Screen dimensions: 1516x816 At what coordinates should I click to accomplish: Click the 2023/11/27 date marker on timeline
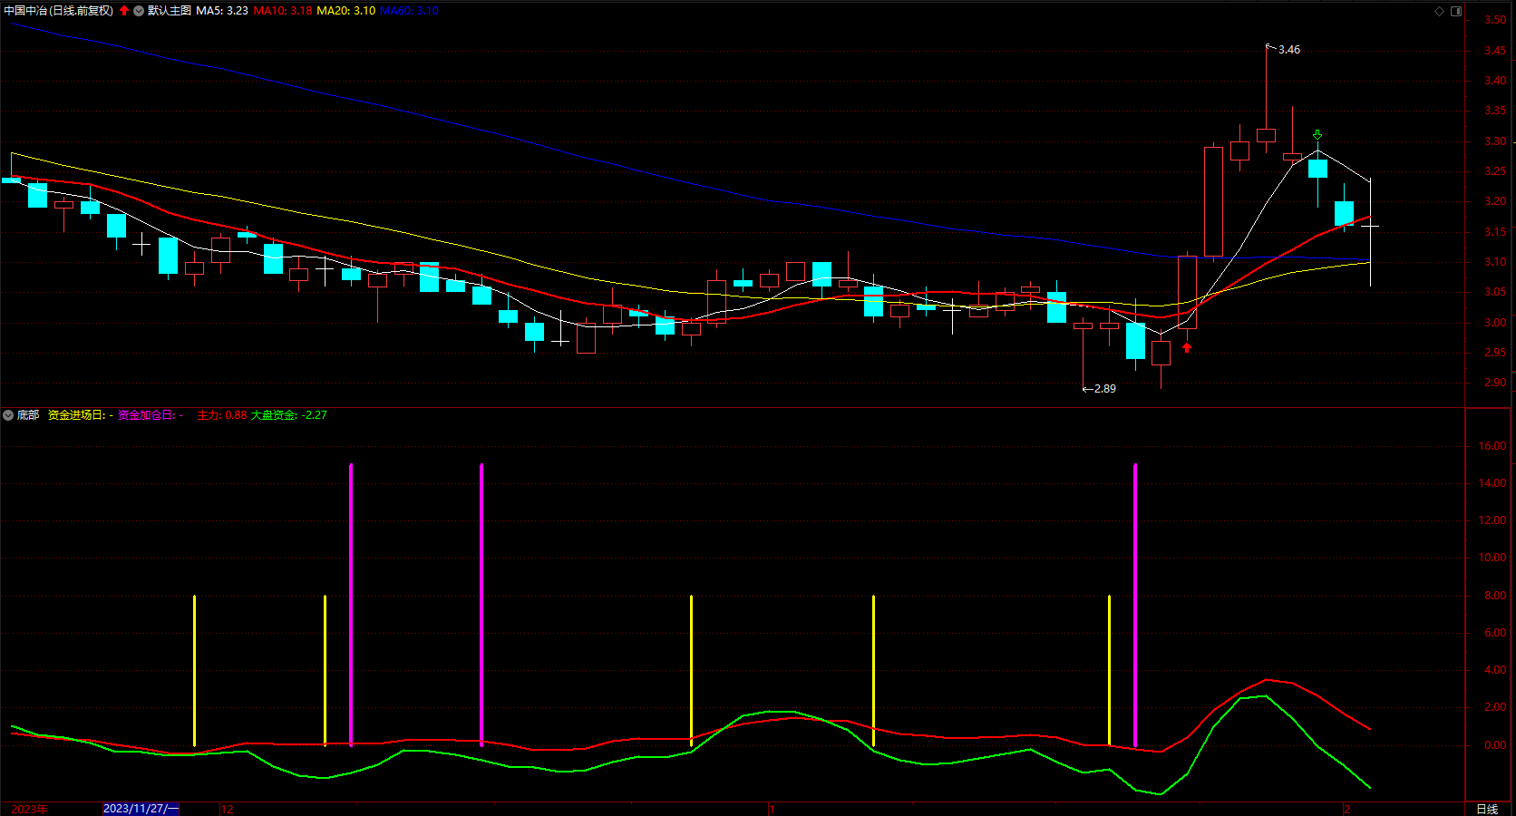point(141,809)
